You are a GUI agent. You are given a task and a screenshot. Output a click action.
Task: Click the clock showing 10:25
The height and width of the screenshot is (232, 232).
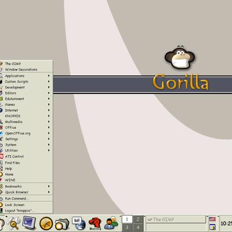pos(226,224)
